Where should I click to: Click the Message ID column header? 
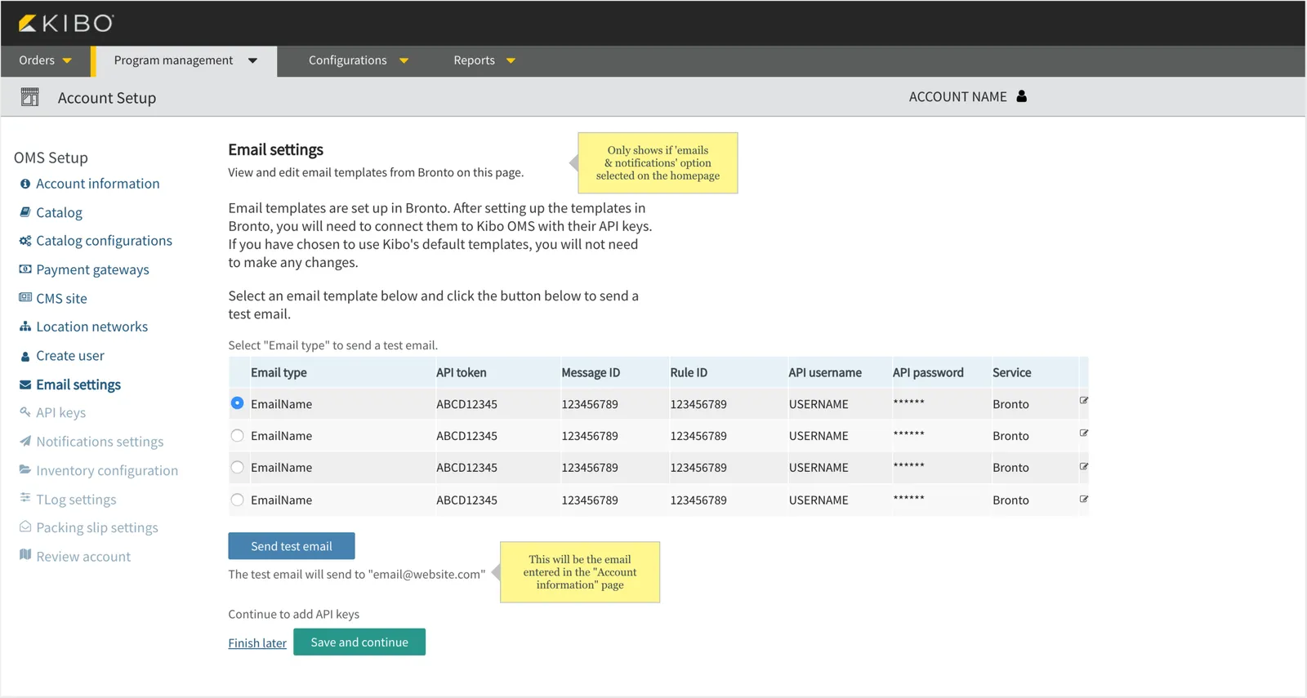591,372
